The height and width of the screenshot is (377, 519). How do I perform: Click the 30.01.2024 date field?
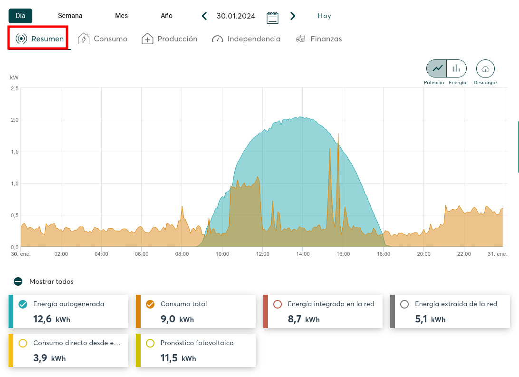[x=236, y=16]
